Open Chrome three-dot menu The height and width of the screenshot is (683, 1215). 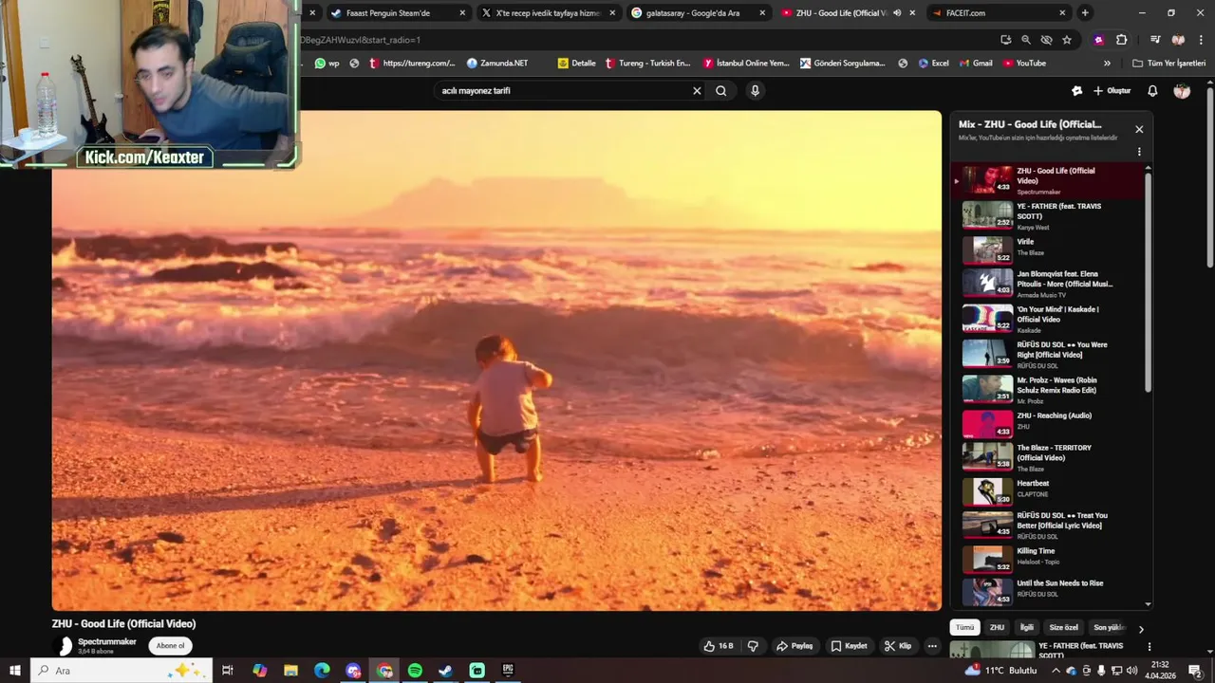pos(1200,40)
